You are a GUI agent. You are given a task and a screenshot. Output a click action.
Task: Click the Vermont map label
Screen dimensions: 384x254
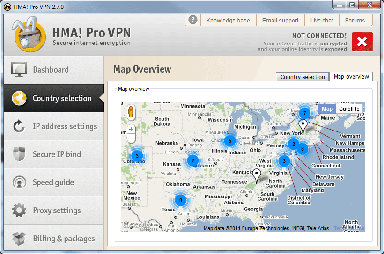(350, 136)
